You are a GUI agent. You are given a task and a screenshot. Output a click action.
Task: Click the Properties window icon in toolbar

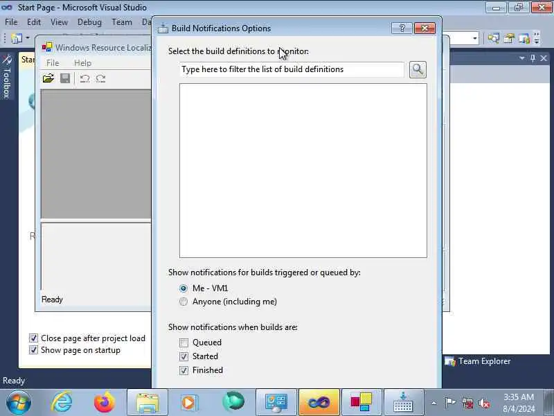(x=509, y=38)
